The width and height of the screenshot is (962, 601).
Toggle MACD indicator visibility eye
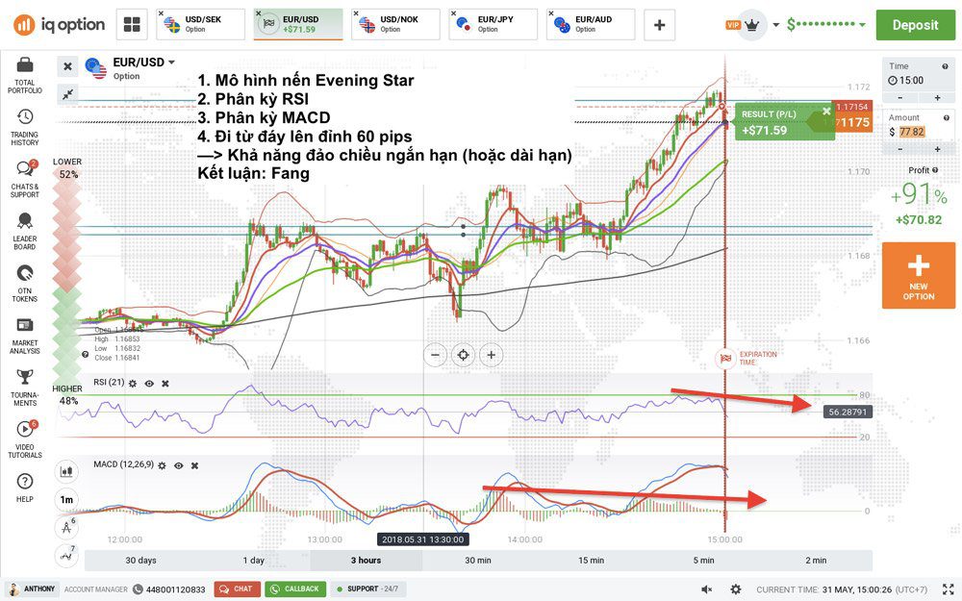click(178, 465)
